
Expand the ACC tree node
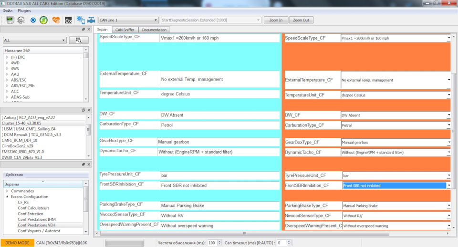click(x=7, y=92)
